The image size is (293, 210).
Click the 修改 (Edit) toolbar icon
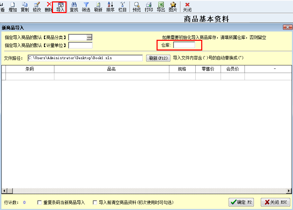[37, 7]
